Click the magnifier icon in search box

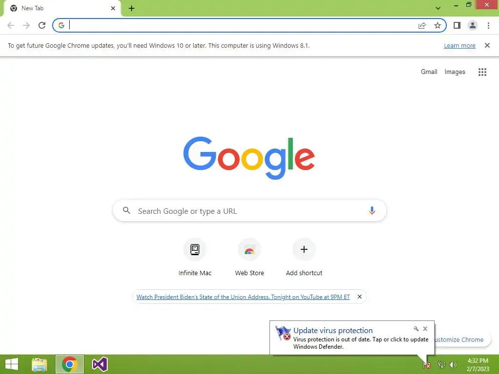[x=126, y=210]
